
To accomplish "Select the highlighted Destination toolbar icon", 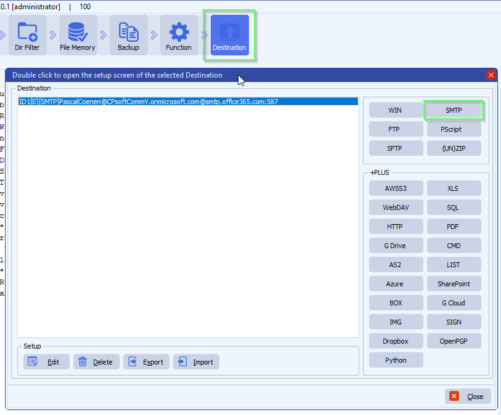I will pos(229,35).
